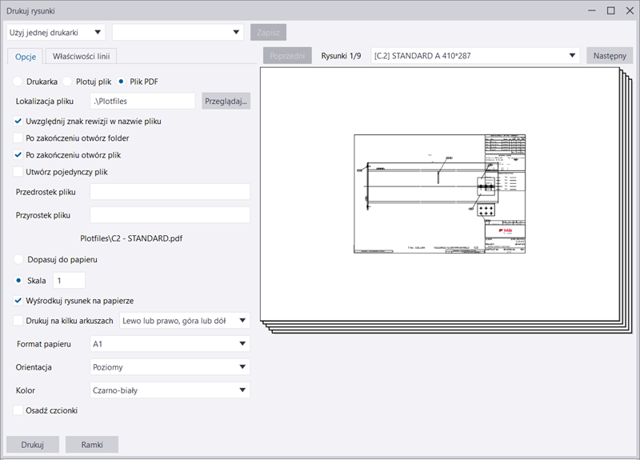Switch to Właściwości linii tab
The height and width of the screenshot is (460, 640).
82,56
